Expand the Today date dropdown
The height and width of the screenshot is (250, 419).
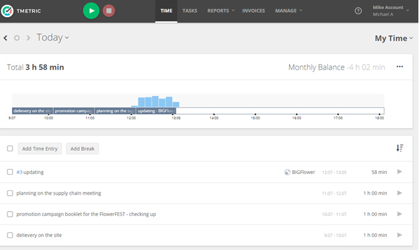click(x=53, y=38)
